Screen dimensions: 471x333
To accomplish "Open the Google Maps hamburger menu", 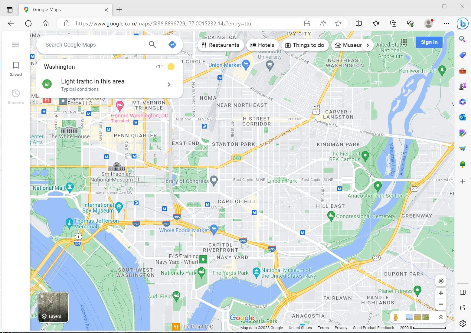I will coord(16,45).
